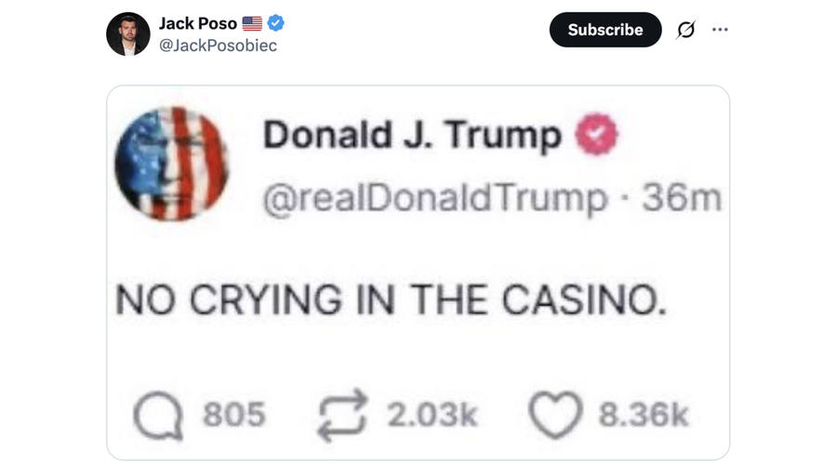The width and height of the screenshot is (837, 470).
Task: Open the three-dot more options menu
Action: pyautogui.click(x=720, y=30)
